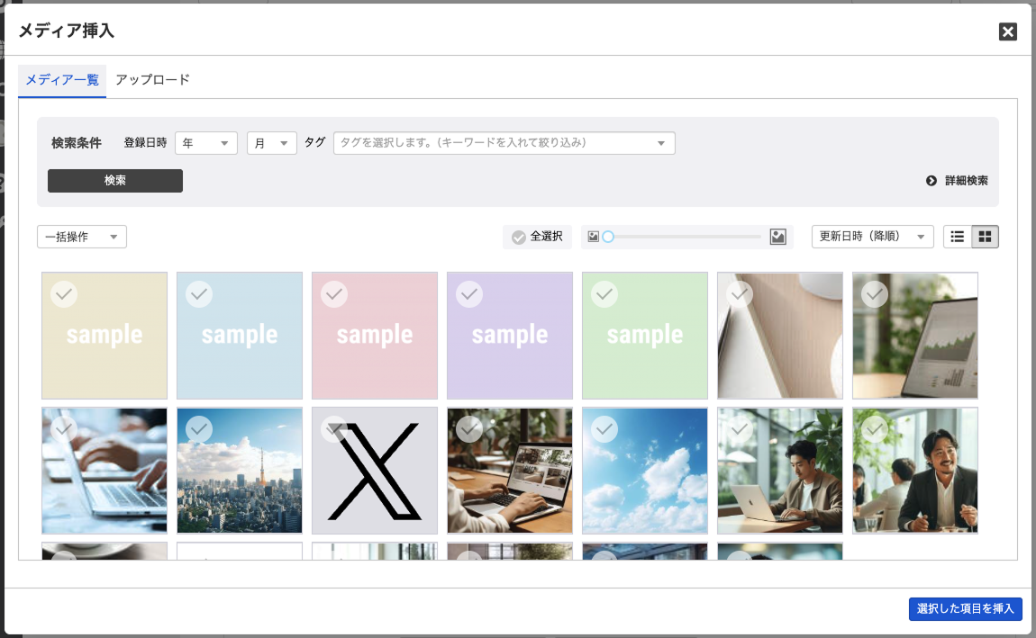
Task: Check the laptop chart photo checkmark
Action: tap(875, 294)
